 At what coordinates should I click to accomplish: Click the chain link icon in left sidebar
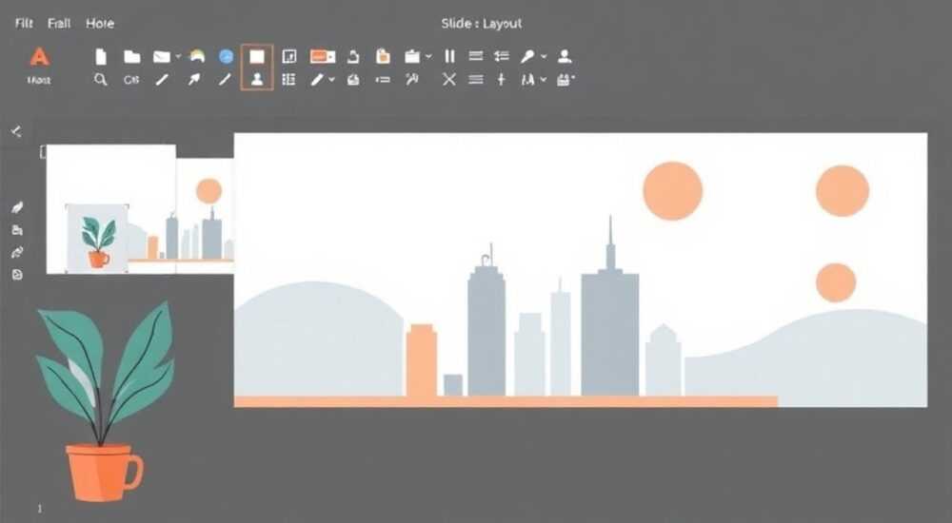tap(17, 252)
